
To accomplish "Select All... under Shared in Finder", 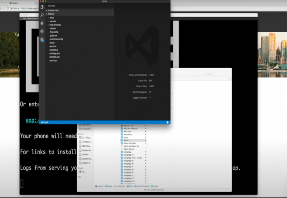I will pos(83,172).
